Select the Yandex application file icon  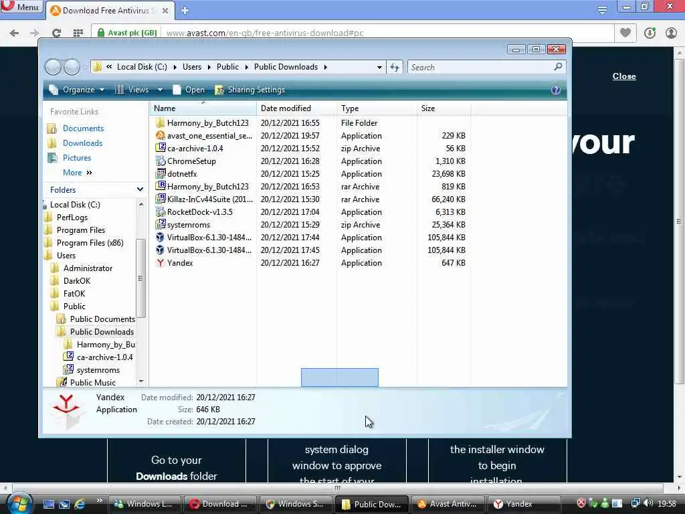point(161,262)
